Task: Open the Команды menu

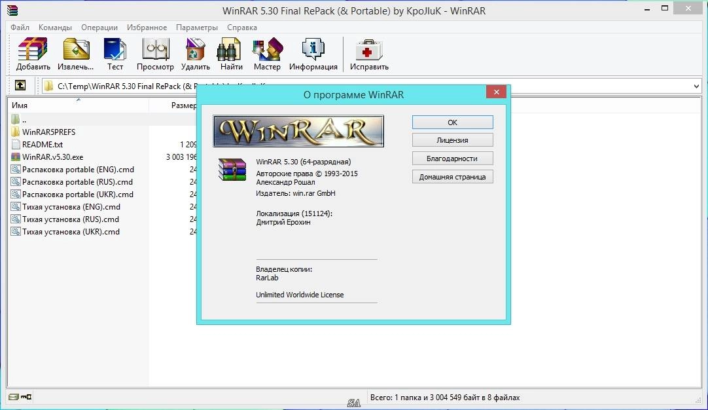Action: pos(55,27)
